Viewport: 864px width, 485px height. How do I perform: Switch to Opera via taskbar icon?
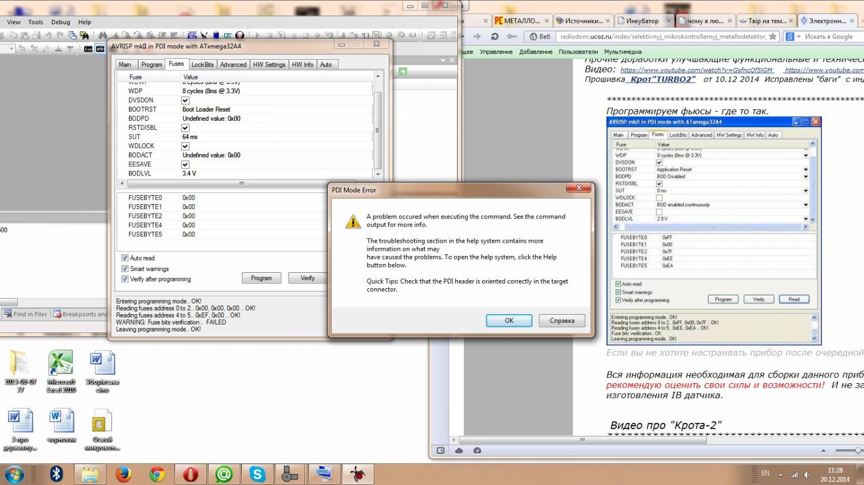[x=191, y=474]
